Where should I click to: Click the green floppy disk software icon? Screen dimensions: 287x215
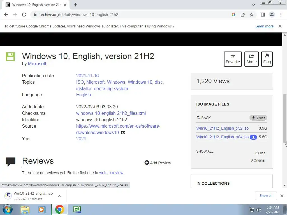point(10,57)
